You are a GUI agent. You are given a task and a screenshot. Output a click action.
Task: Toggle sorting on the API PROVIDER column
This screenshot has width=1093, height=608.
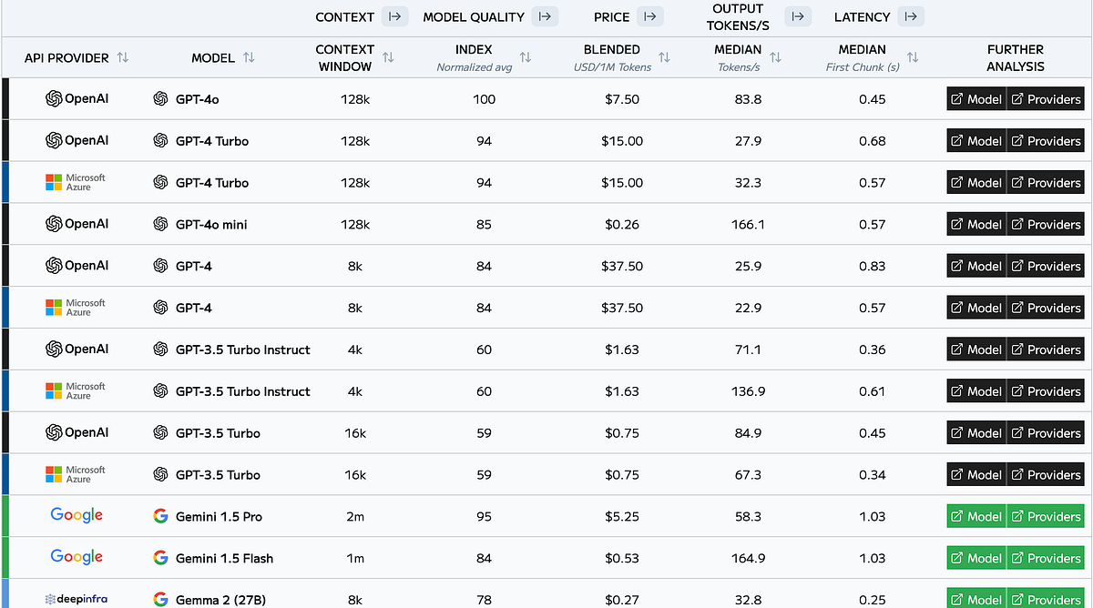click(124, 57)
